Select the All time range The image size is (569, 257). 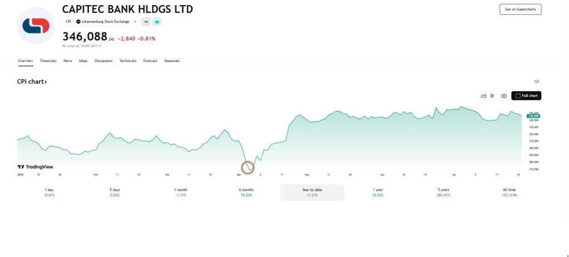[x=509, y=192]
